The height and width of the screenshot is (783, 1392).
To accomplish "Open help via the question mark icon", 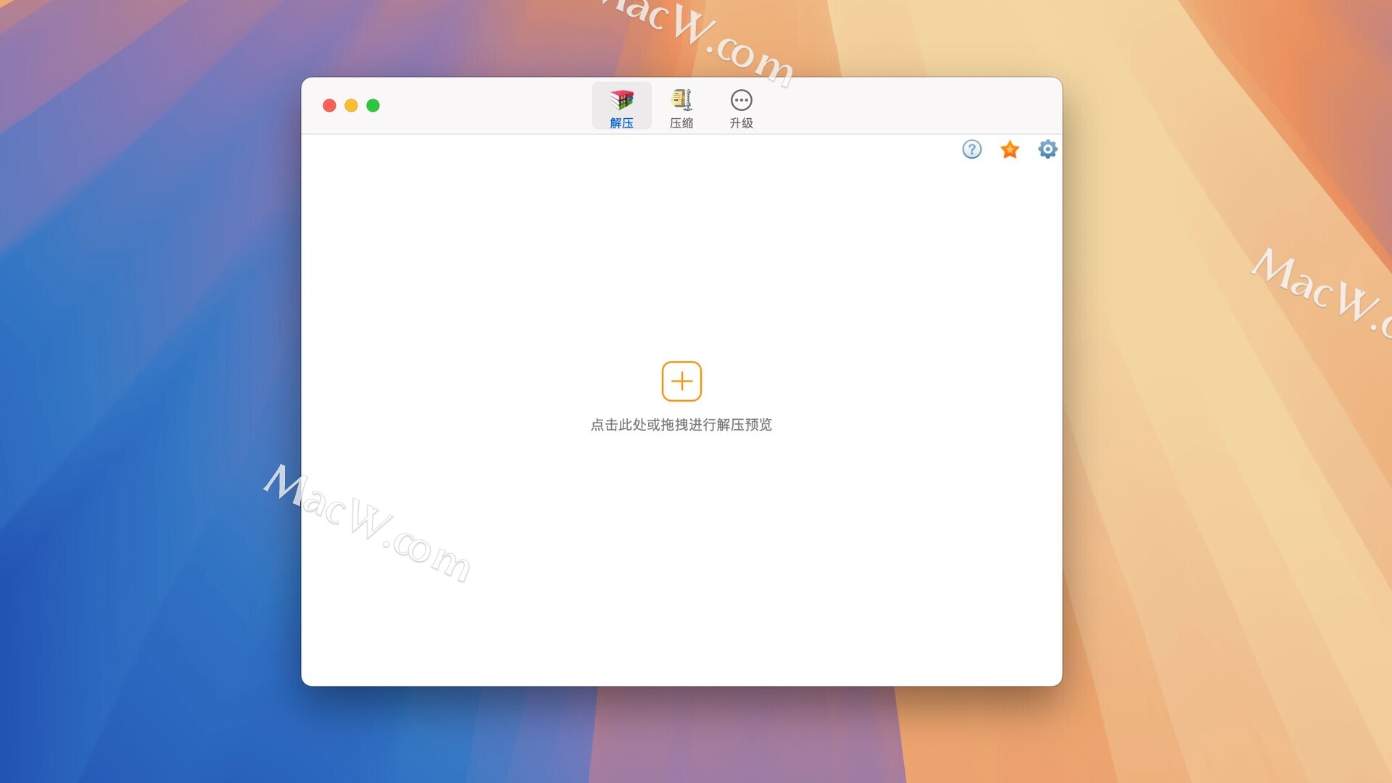I will (971, 149).
